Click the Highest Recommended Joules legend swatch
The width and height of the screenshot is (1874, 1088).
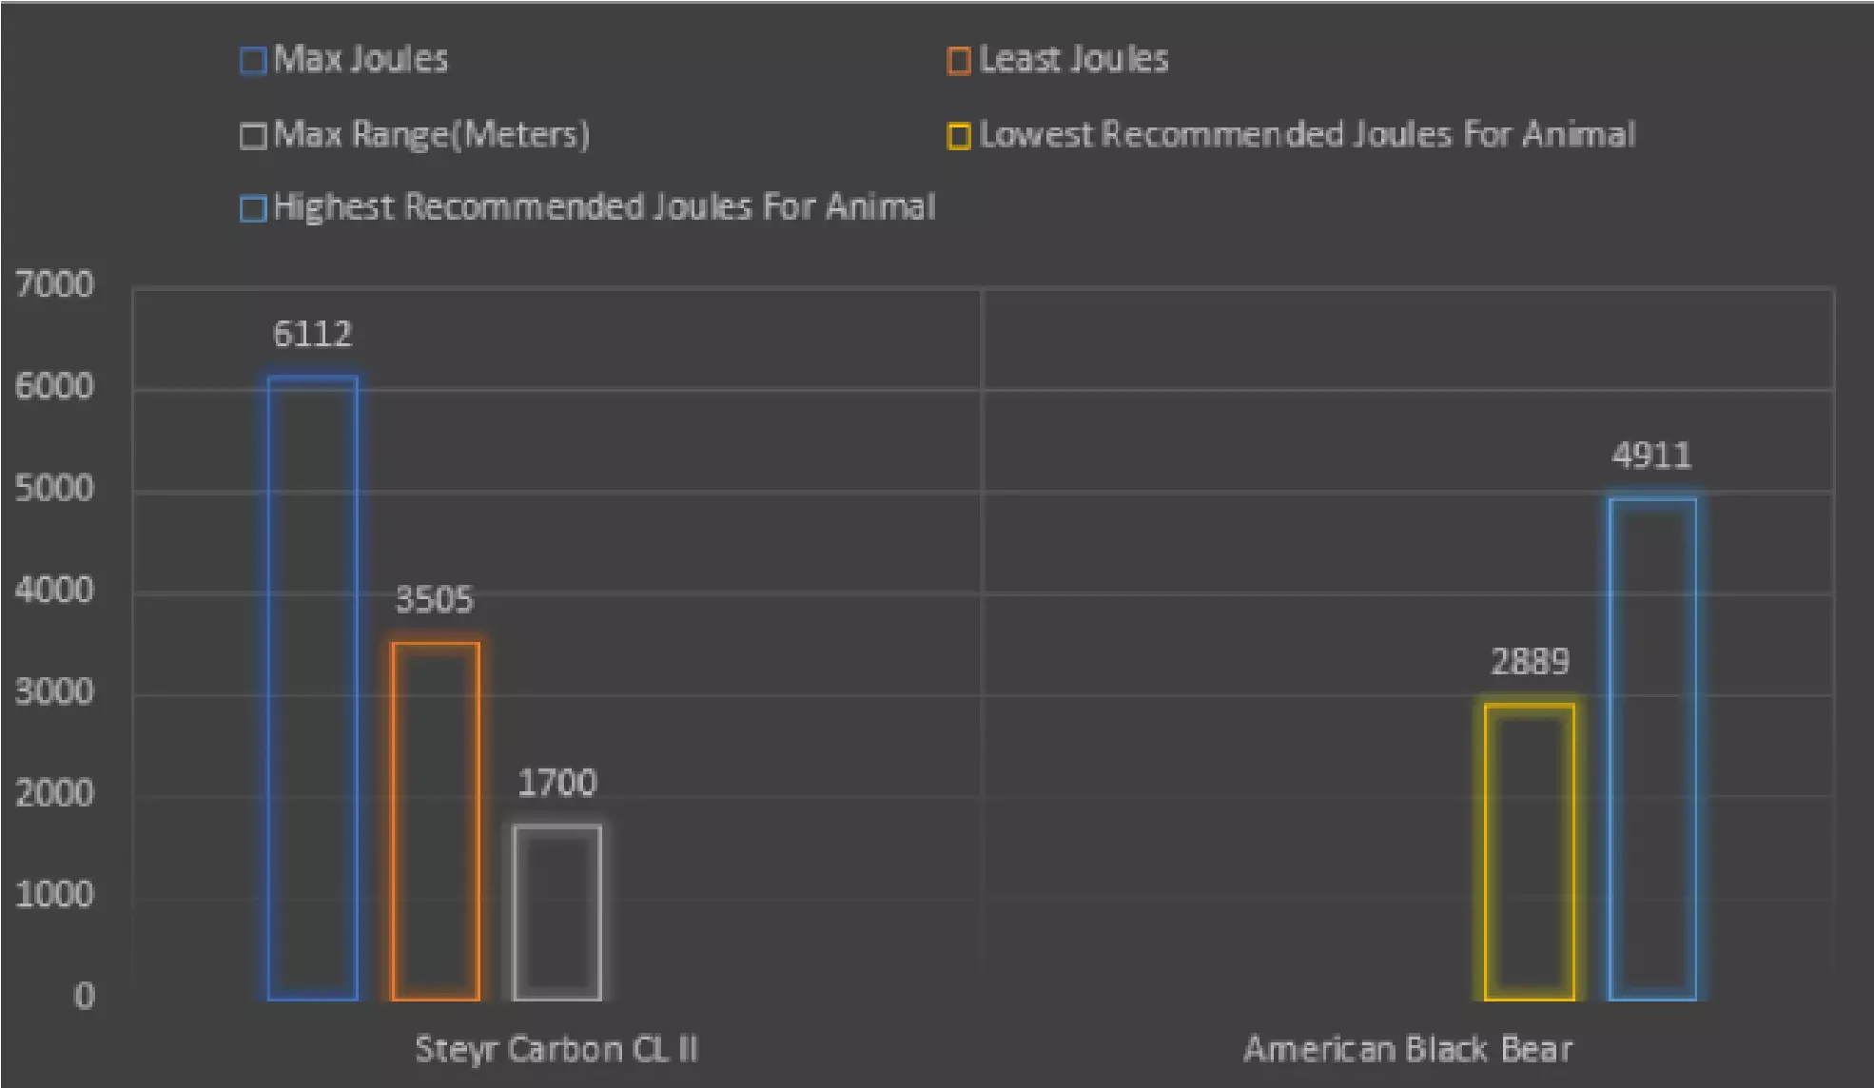click(253, 208)
